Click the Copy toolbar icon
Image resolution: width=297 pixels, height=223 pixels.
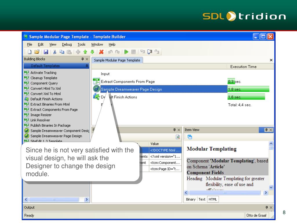62,52
